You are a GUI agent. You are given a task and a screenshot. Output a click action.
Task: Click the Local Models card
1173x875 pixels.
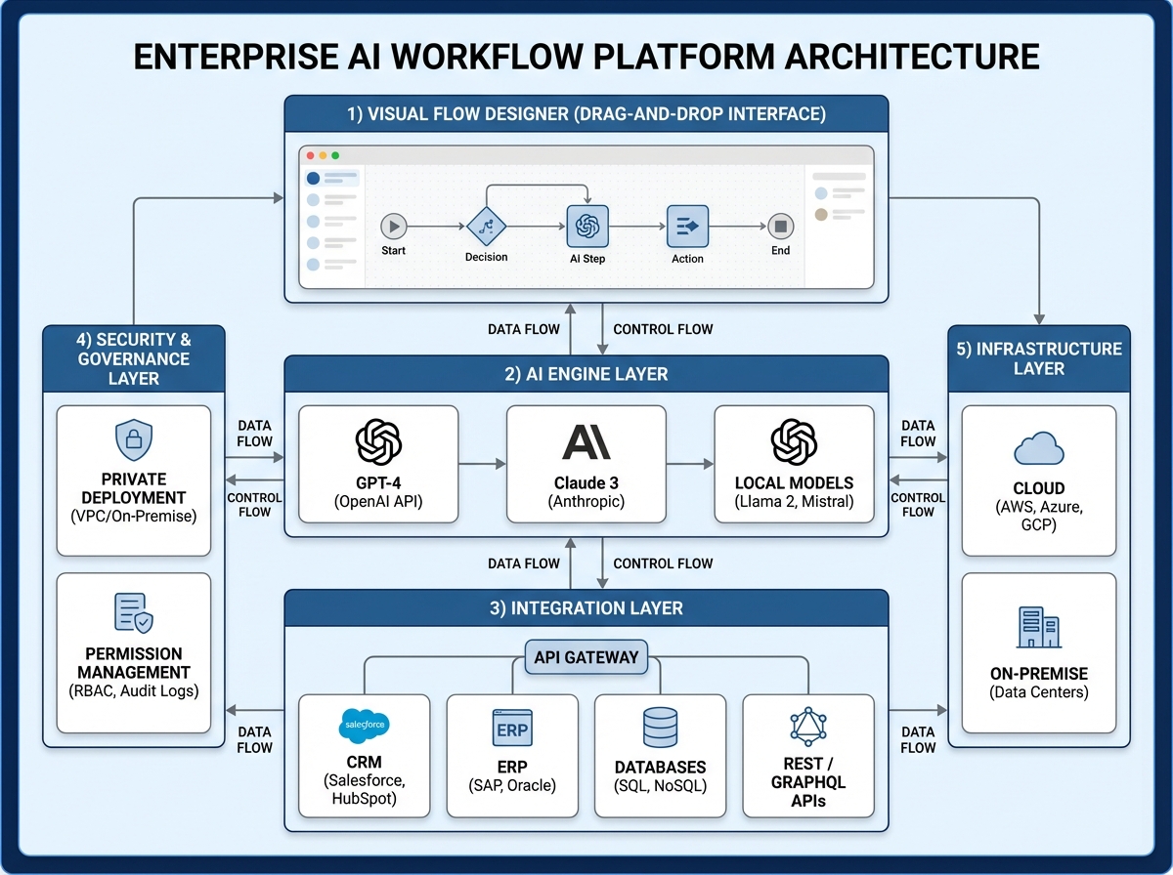coord(794,464)
